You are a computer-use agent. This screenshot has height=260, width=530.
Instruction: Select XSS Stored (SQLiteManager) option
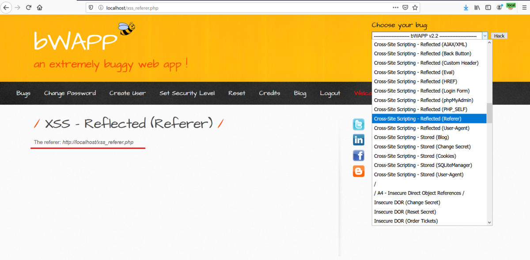point(429,165)
